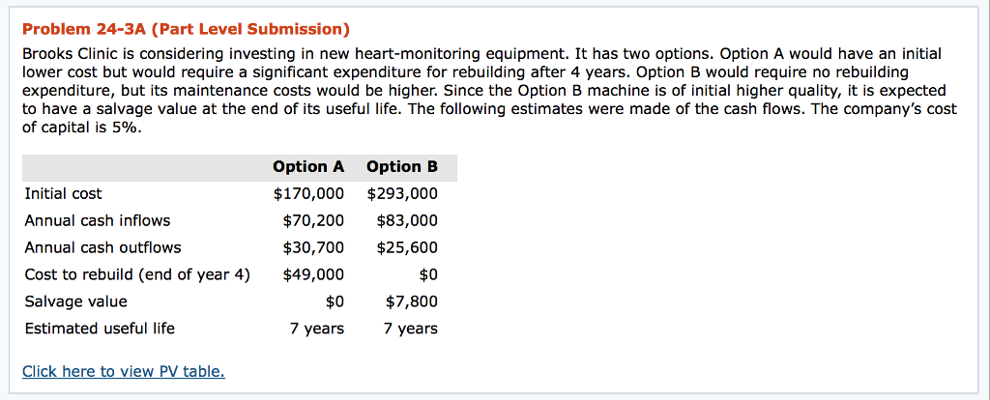
Task: Select the $170,000 initial cost value
Action: click(308, 193)
